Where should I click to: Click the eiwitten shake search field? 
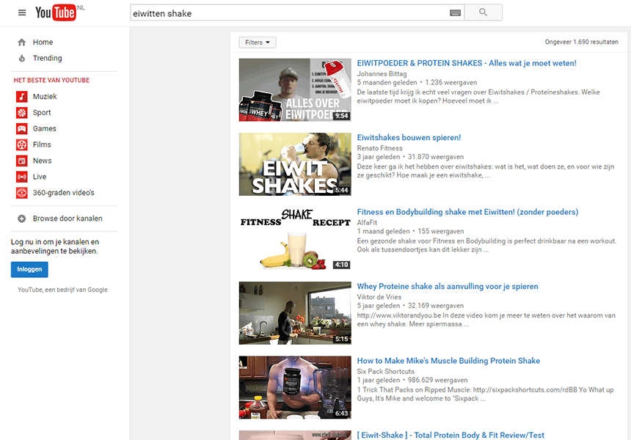286,13
